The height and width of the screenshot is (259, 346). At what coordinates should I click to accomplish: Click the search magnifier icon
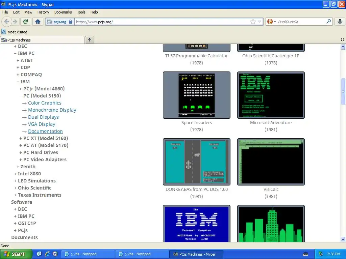coord(328,21)
